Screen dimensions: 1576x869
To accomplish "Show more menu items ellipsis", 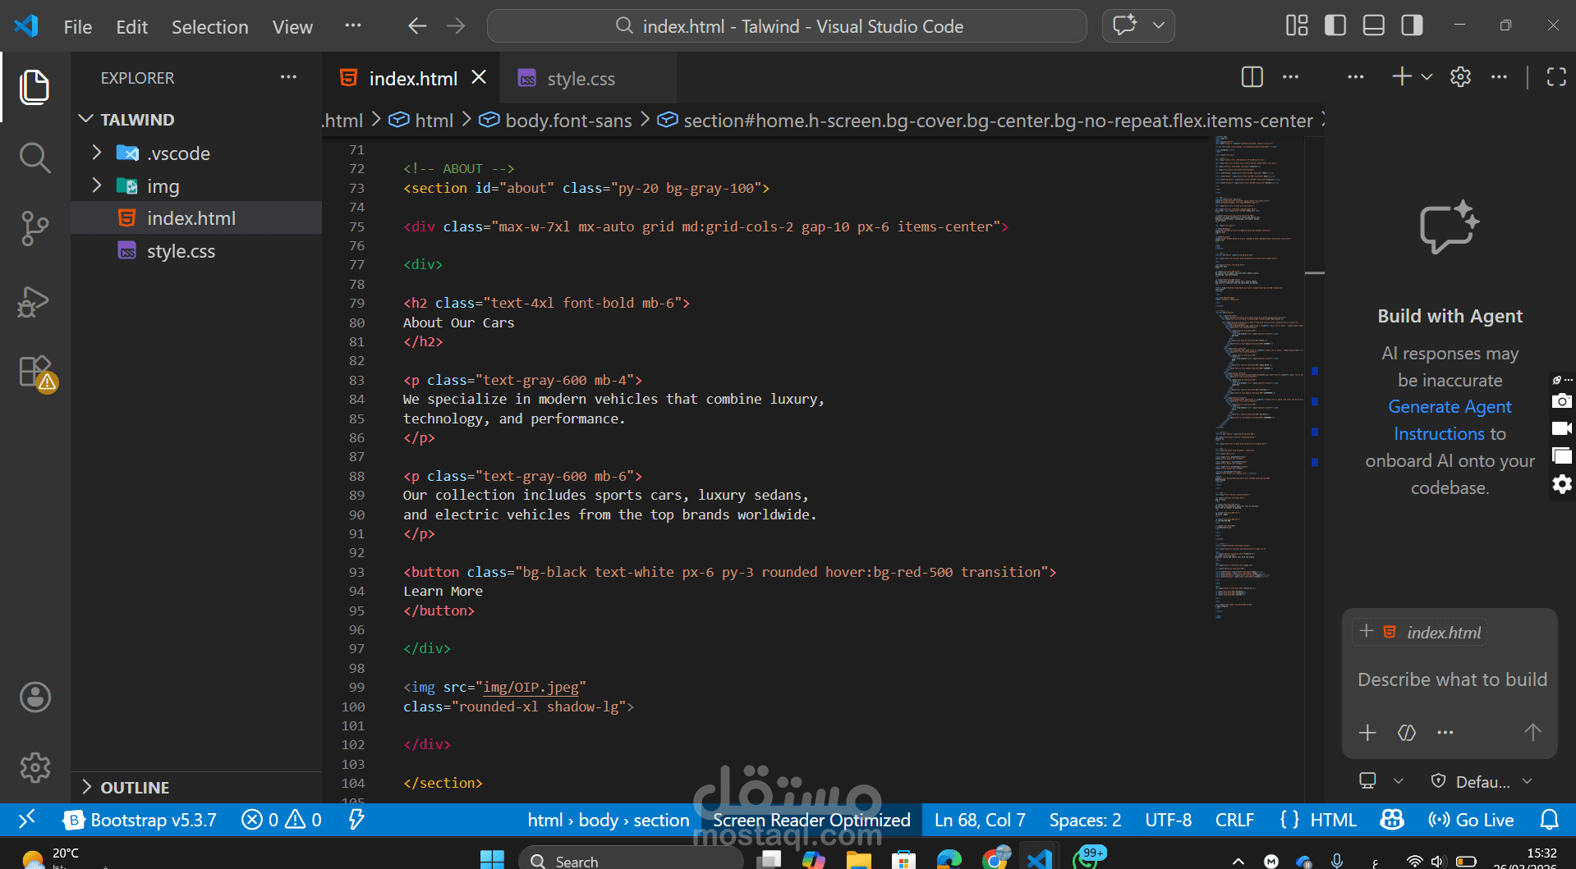I will point(353,25).
